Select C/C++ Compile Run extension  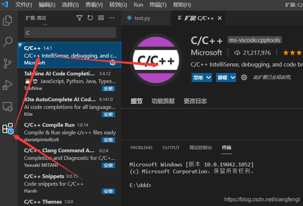pos(69,132)
